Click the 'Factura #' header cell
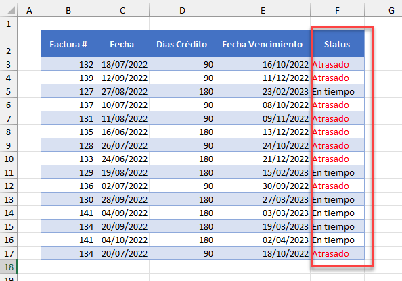The height and width of the screenshot is (281, 402). (x=68, y=44)
